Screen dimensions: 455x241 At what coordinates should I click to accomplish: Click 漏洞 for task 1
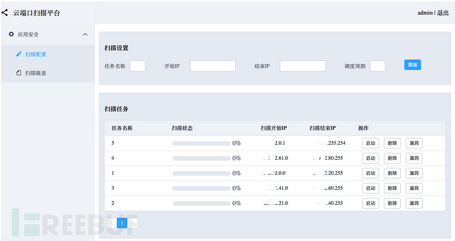click(414, 173)
